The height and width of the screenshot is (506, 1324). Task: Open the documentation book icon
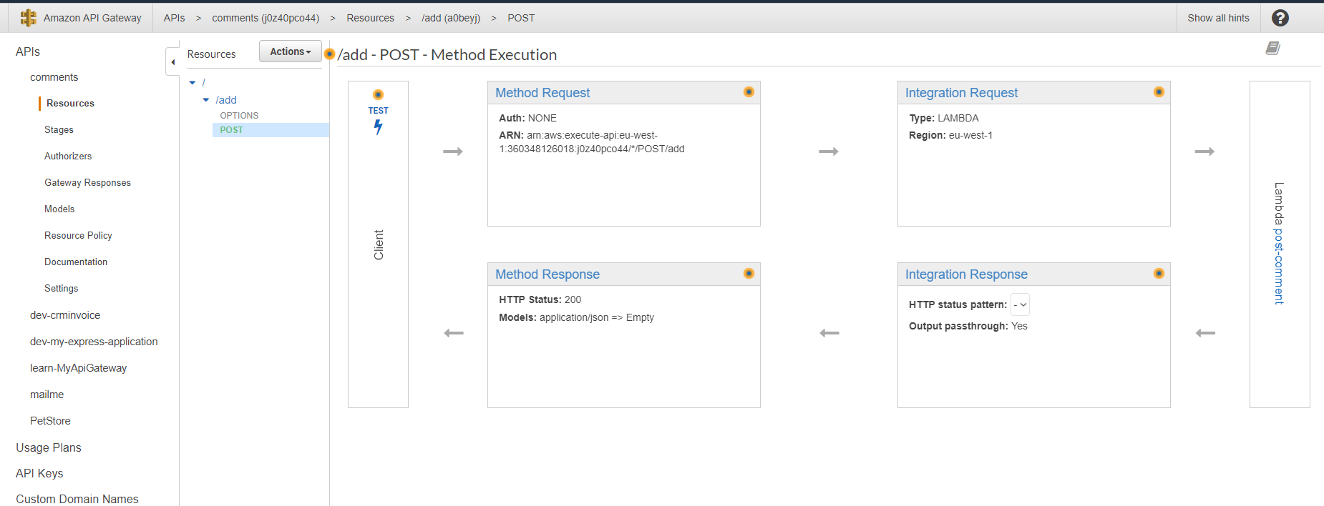1272,48
